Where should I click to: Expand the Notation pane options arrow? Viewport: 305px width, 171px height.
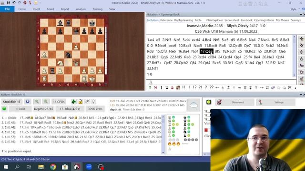click(301, 15)
